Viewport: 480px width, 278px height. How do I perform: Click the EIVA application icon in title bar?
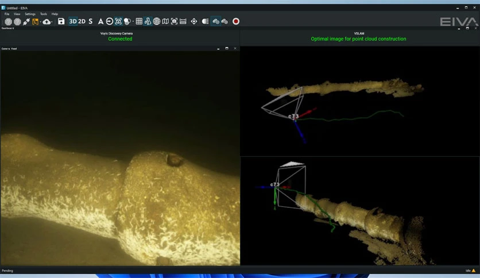coord(3,7)
